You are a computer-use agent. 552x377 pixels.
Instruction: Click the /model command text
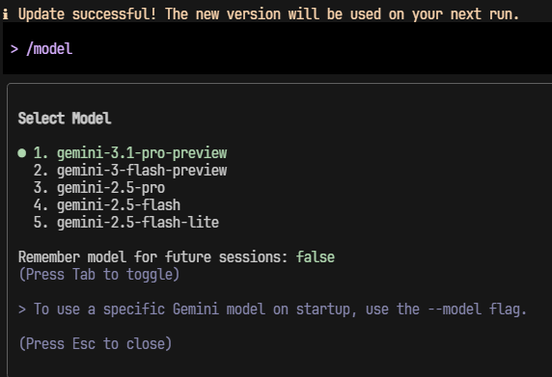coord(49,49)
